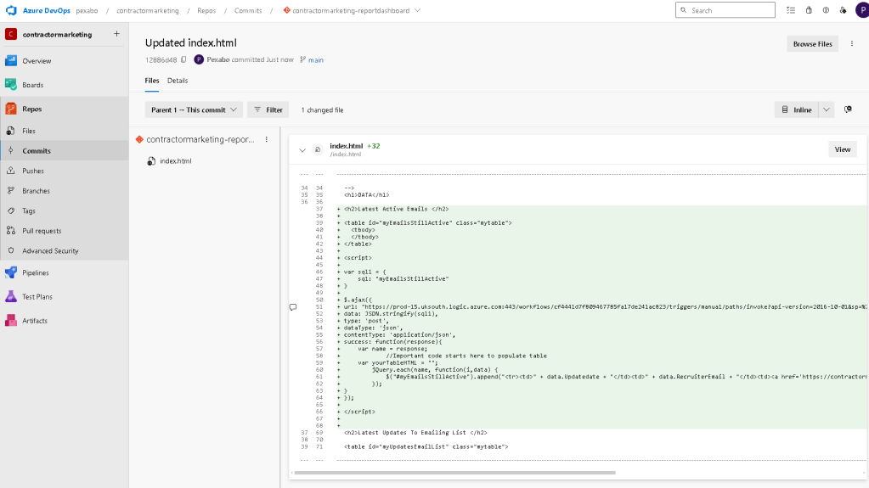Click Commits breadcrumb link

[248, 10]
